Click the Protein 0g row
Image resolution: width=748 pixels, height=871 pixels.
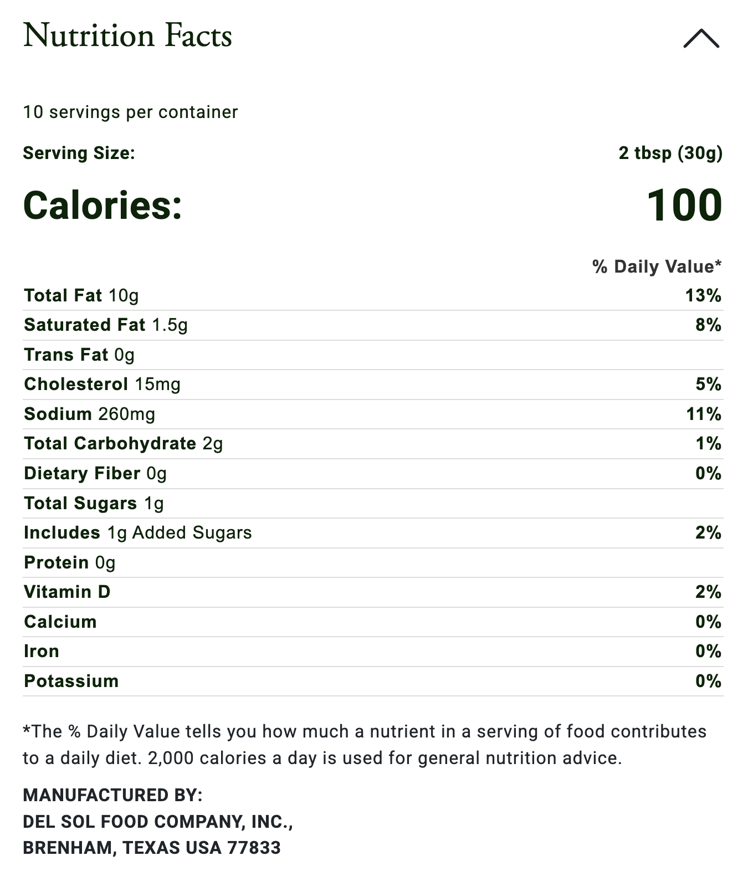(69, 562)
